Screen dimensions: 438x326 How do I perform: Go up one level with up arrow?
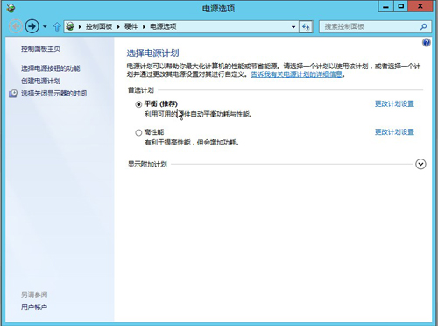tap(57, 27)
